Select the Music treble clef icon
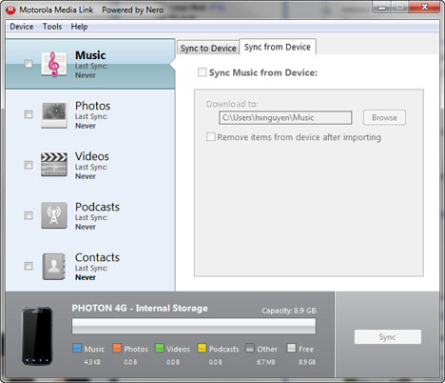The width and height of the screenshot is (445, 383). 54,64
